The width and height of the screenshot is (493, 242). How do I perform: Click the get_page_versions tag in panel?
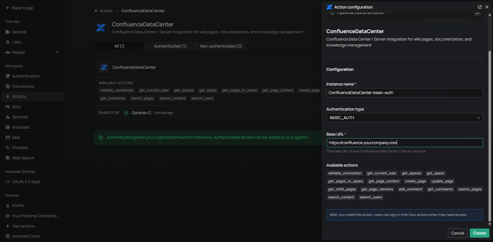(377, 189)
